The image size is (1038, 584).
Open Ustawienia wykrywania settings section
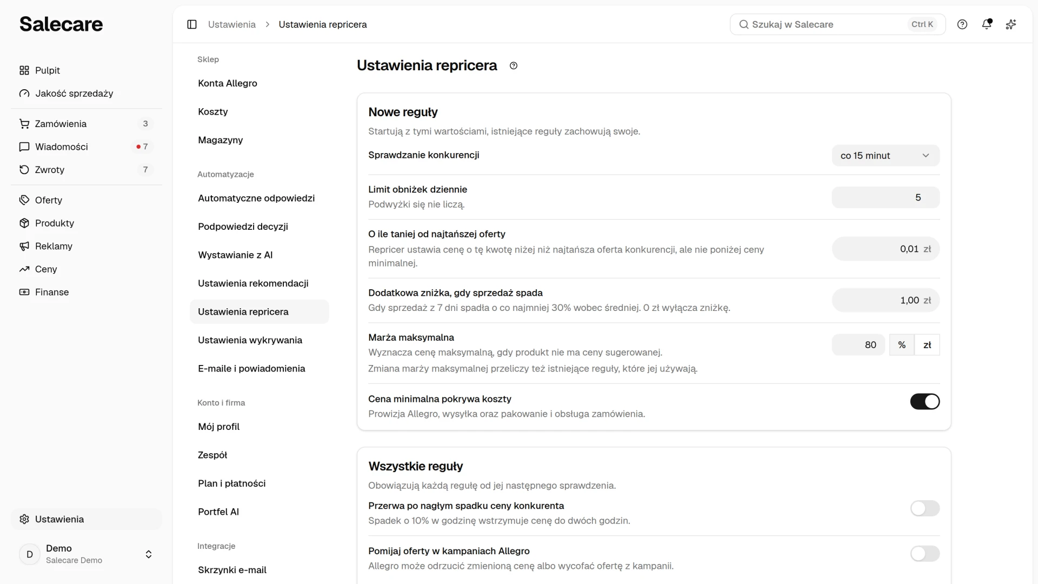pos(259,340)
